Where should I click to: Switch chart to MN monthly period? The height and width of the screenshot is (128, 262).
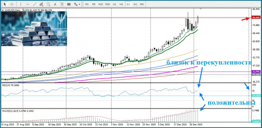(142, 4)
